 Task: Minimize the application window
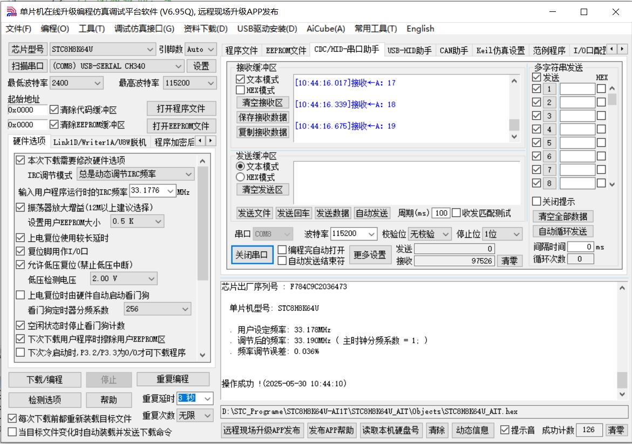(553, 12)
